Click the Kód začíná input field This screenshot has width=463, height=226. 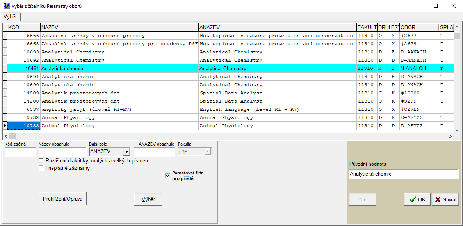20,152
